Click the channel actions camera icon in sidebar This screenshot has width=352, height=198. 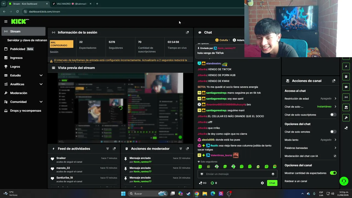346,107
